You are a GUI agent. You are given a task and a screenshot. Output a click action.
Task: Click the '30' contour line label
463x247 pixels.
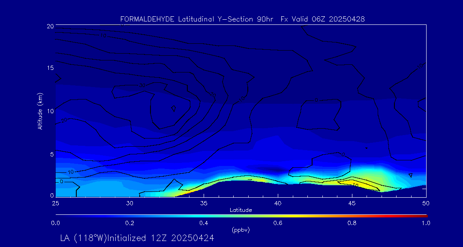[142, 86]
